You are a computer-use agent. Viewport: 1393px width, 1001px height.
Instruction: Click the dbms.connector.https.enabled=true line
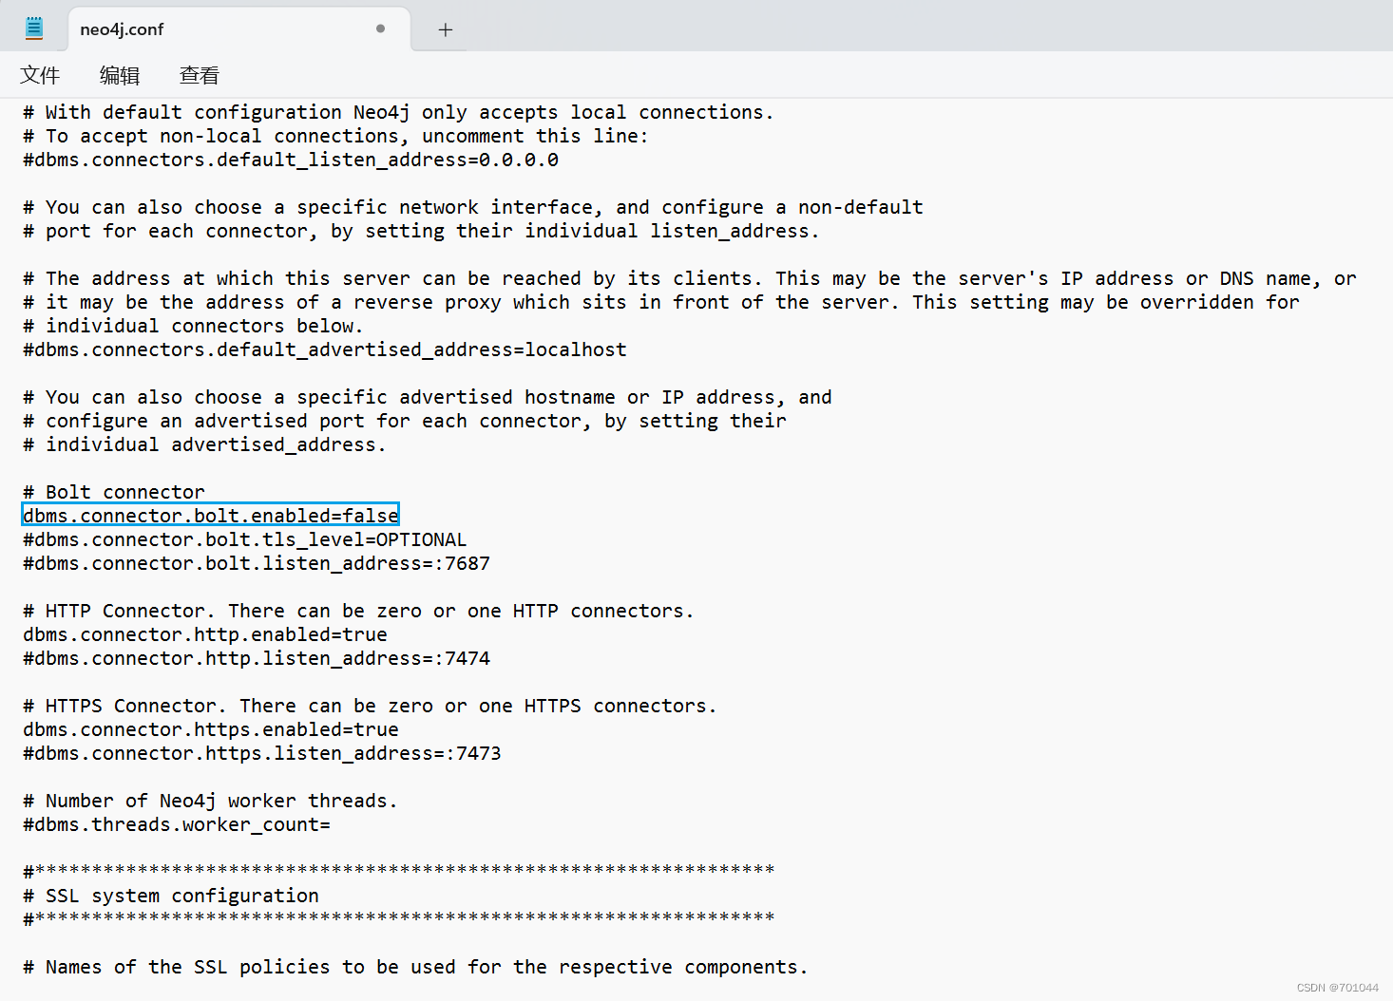pyautogui.click(x=211, y=729)
